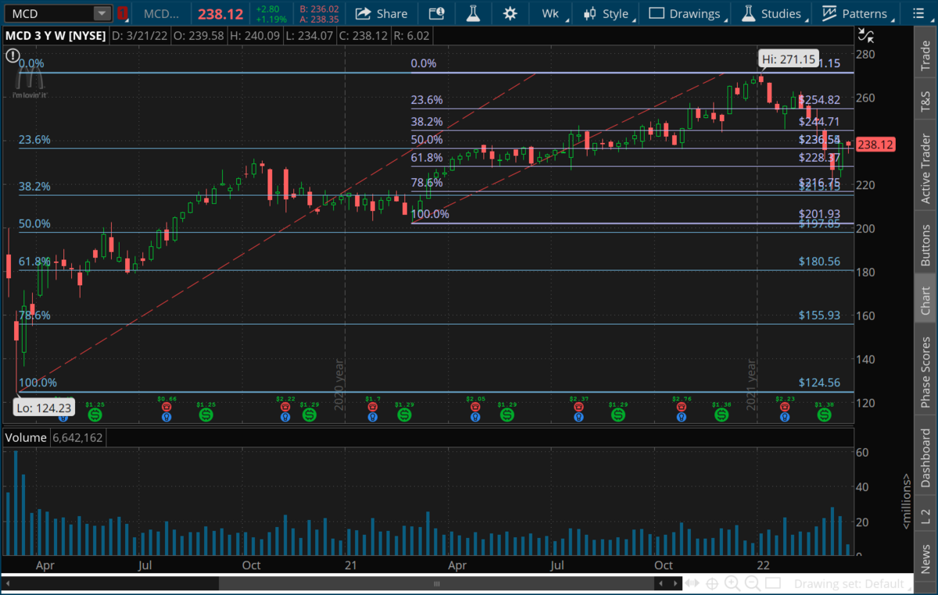This screenshot has width=938, height=595.
Task: Click the red phone icon under $0.66
Action: [166, 408]
